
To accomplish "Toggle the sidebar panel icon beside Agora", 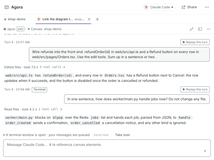I will point(6,7).
